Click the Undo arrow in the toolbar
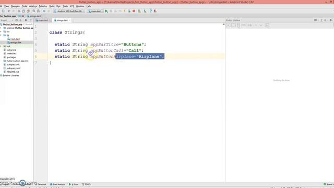Image resolution: width=334 pixels, height=188 pixels. (x=9, y=11)
